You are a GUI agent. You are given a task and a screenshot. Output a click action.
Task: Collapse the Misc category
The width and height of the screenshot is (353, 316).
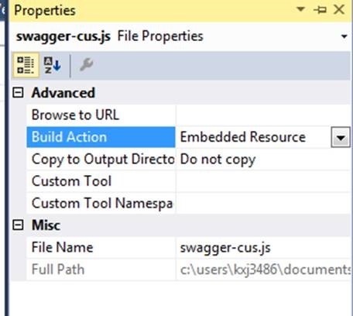pyautogui.click(x=18, y=225)
